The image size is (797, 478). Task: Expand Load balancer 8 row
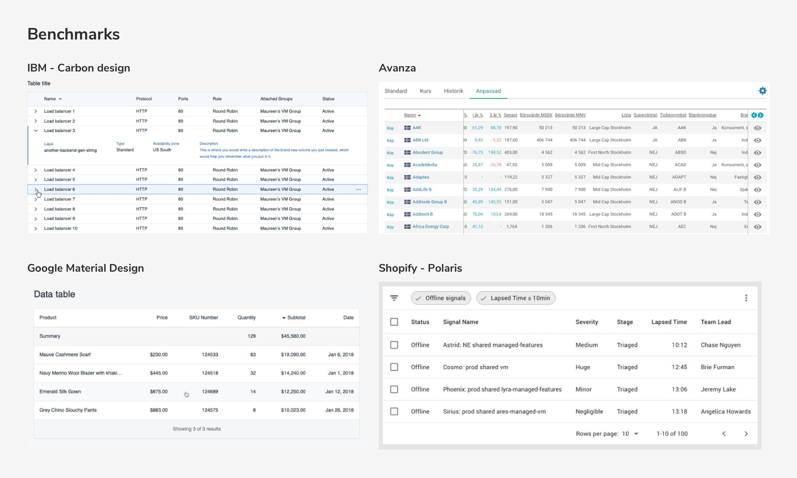click(35, 209)
